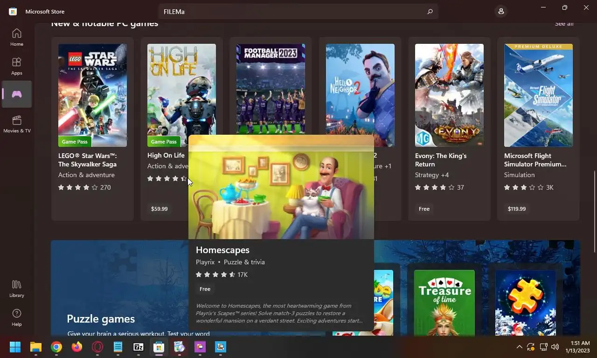The image size is (597, 358).
Task: Open Firefox from taskbar
Action: click(77, 347)
